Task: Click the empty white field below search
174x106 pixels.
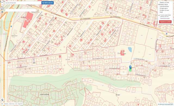Action: point(21,10)
